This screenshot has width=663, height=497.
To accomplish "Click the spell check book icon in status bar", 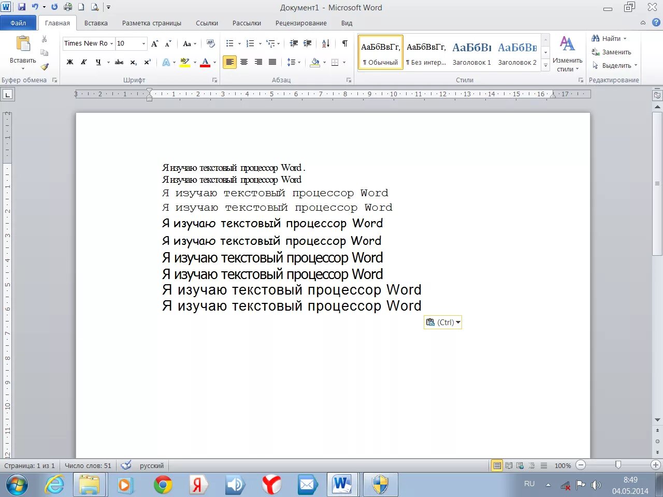I will (x=126, y=465).
